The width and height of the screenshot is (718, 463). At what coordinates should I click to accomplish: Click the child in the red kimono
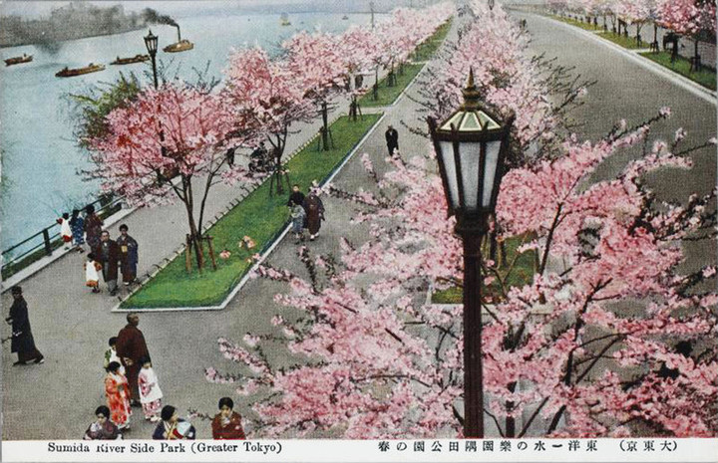[x=118, y=396]
